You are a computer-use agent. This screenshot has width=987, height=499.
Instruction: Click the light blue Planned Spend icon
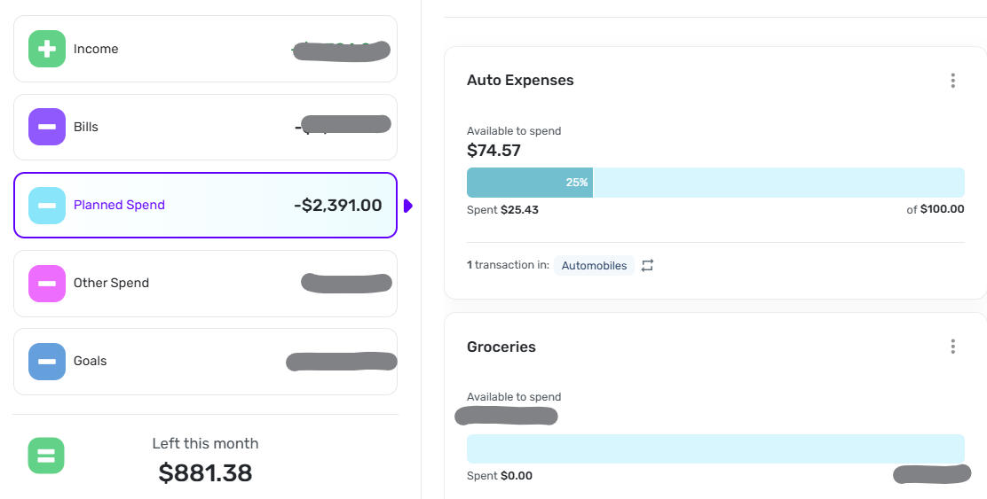47,205
